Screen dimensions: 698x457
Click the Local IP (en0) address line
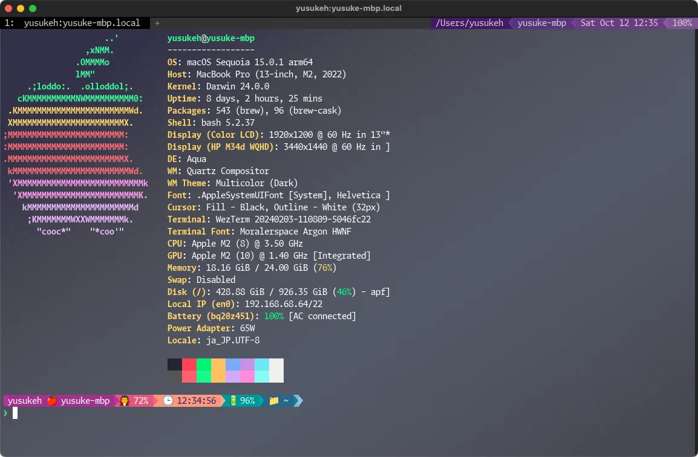(x=245, y=304)
